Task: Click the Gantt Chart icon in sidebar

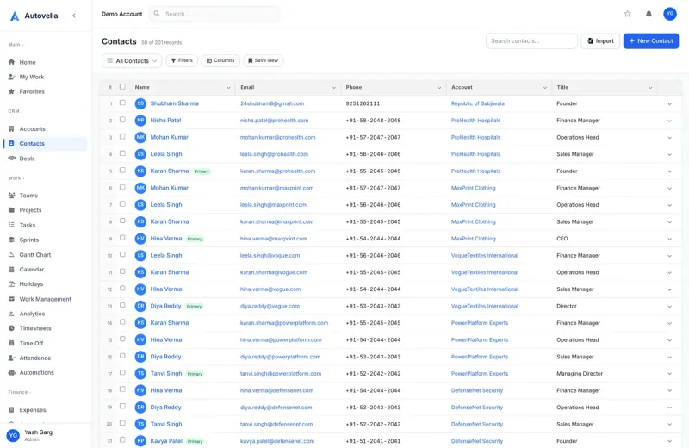Action: point(11,254)
